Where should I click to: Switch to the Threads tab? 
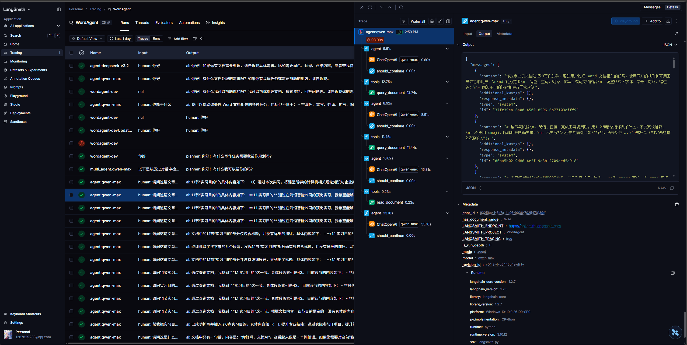(x=142, y=23)
